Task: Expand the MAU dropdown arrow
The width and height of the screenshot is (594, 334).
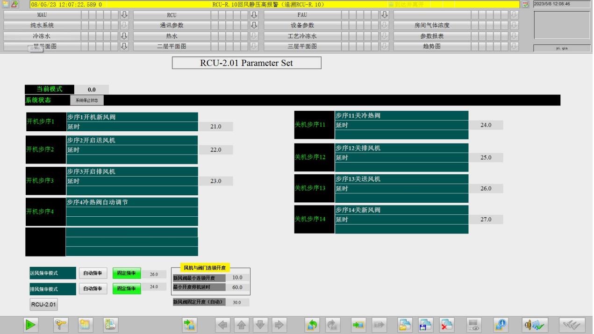Action: click(124, 15)
